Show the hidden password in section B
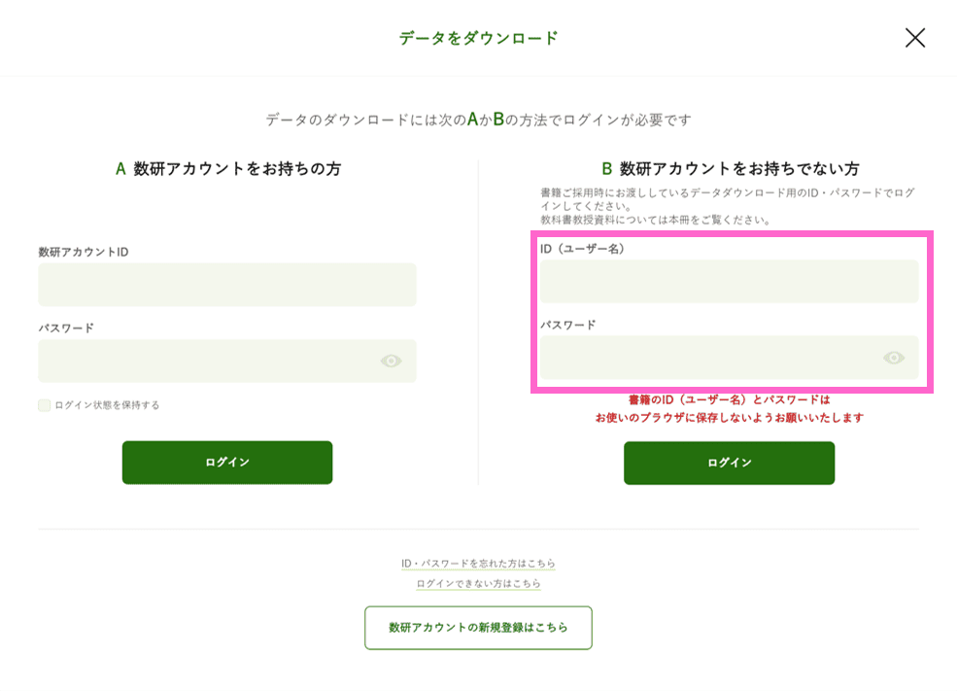This screenshot has width=957, height=691. tap(893, 357)
